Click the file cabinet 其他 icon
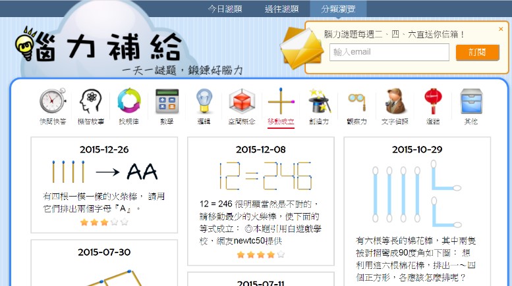 470,103
